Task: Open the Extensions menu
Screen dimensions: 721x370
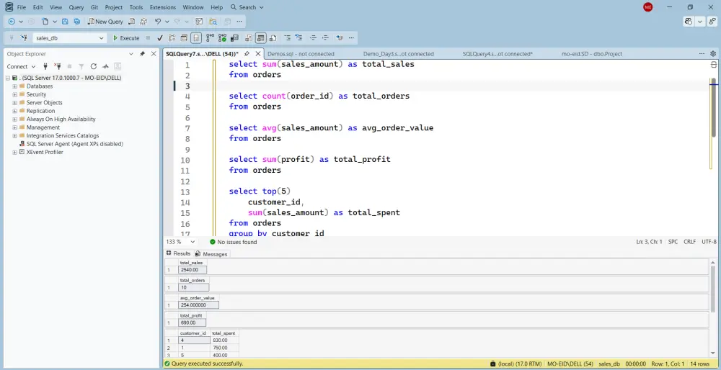Action: click(x=163, y=7)
